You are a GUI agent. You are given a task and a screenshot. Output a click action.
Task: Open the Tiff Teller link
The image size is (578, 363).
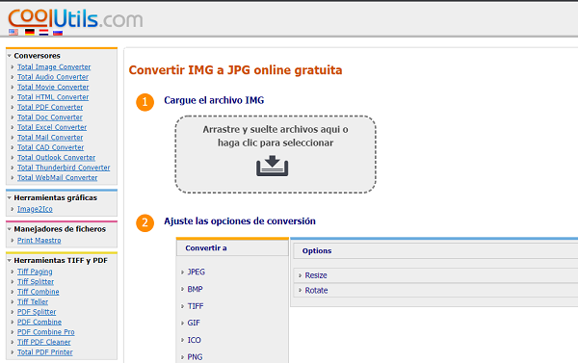tap(33, 301)
